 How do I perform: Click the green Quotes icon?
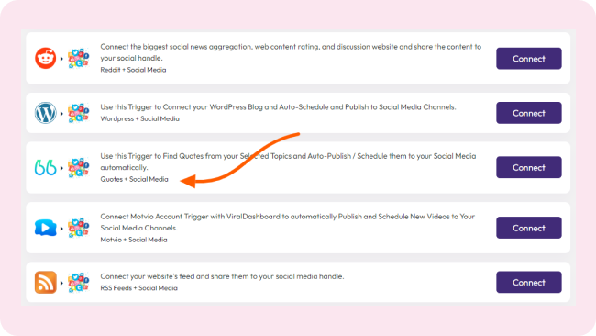click(46, 167)
